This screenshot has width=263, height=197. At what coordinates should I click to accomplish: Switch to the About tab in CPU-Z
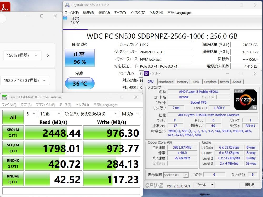click(x=237, y=82)
